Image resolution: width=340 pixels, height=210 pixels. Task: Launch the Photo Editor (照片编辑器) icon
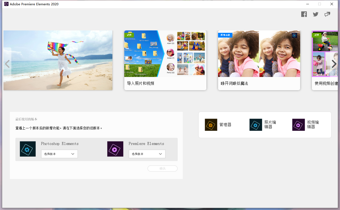click(x=256, y=125)
